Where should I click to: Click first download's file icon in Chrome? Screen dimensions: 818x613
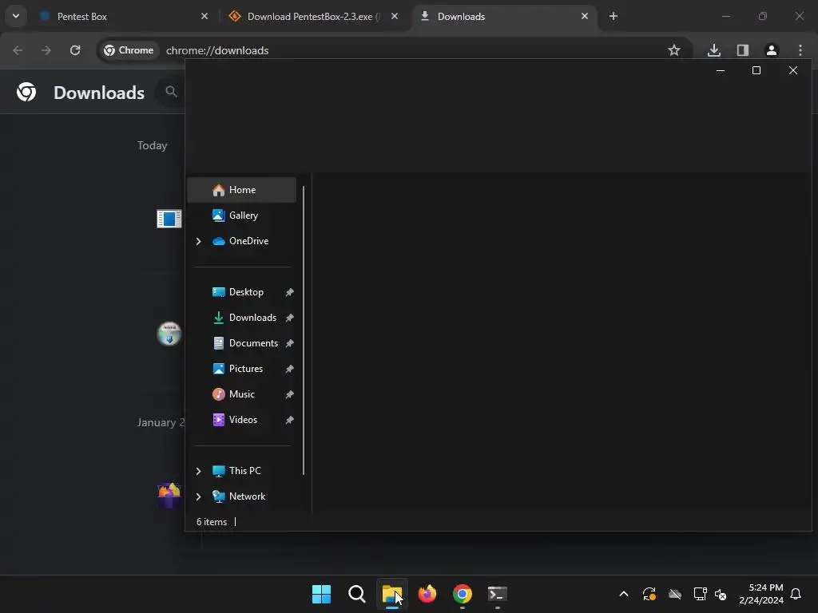[169, 219]
